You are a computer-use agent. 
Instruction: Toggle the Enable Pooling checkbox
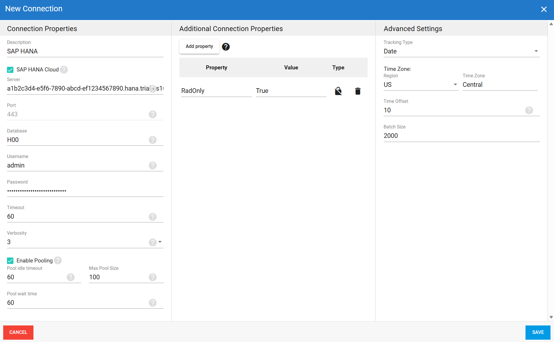pyautogui.click(x=10, y=261)
